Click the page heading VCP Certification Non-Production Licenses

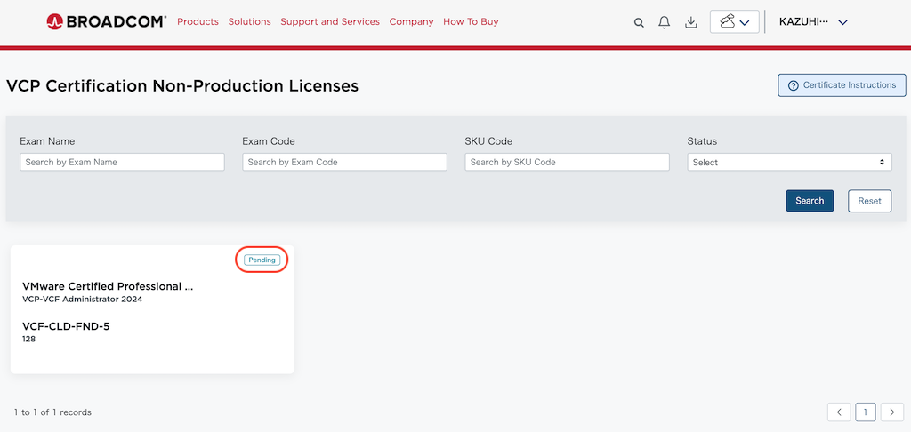(182, 86)
